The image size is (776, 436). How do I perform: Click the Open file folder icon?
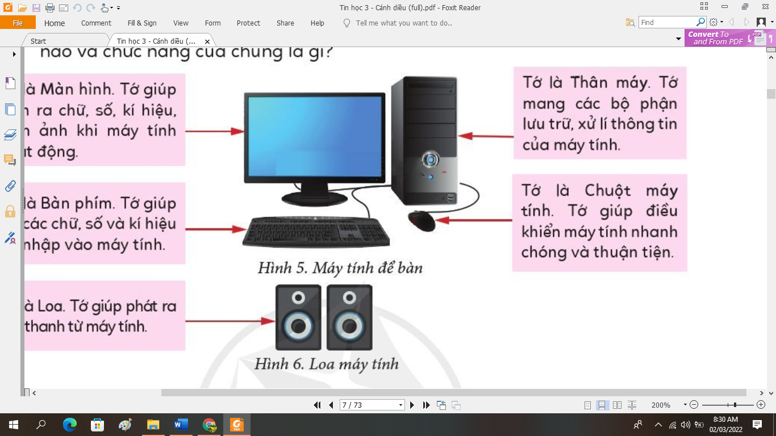[22, 8]
